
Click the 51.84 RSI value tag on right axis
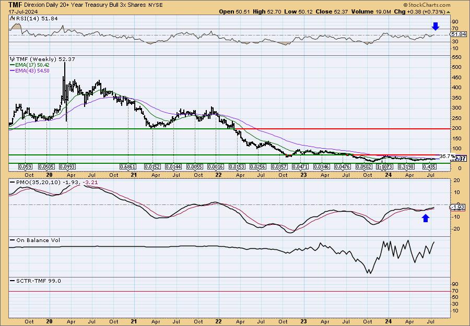click(x=459, y=34)
